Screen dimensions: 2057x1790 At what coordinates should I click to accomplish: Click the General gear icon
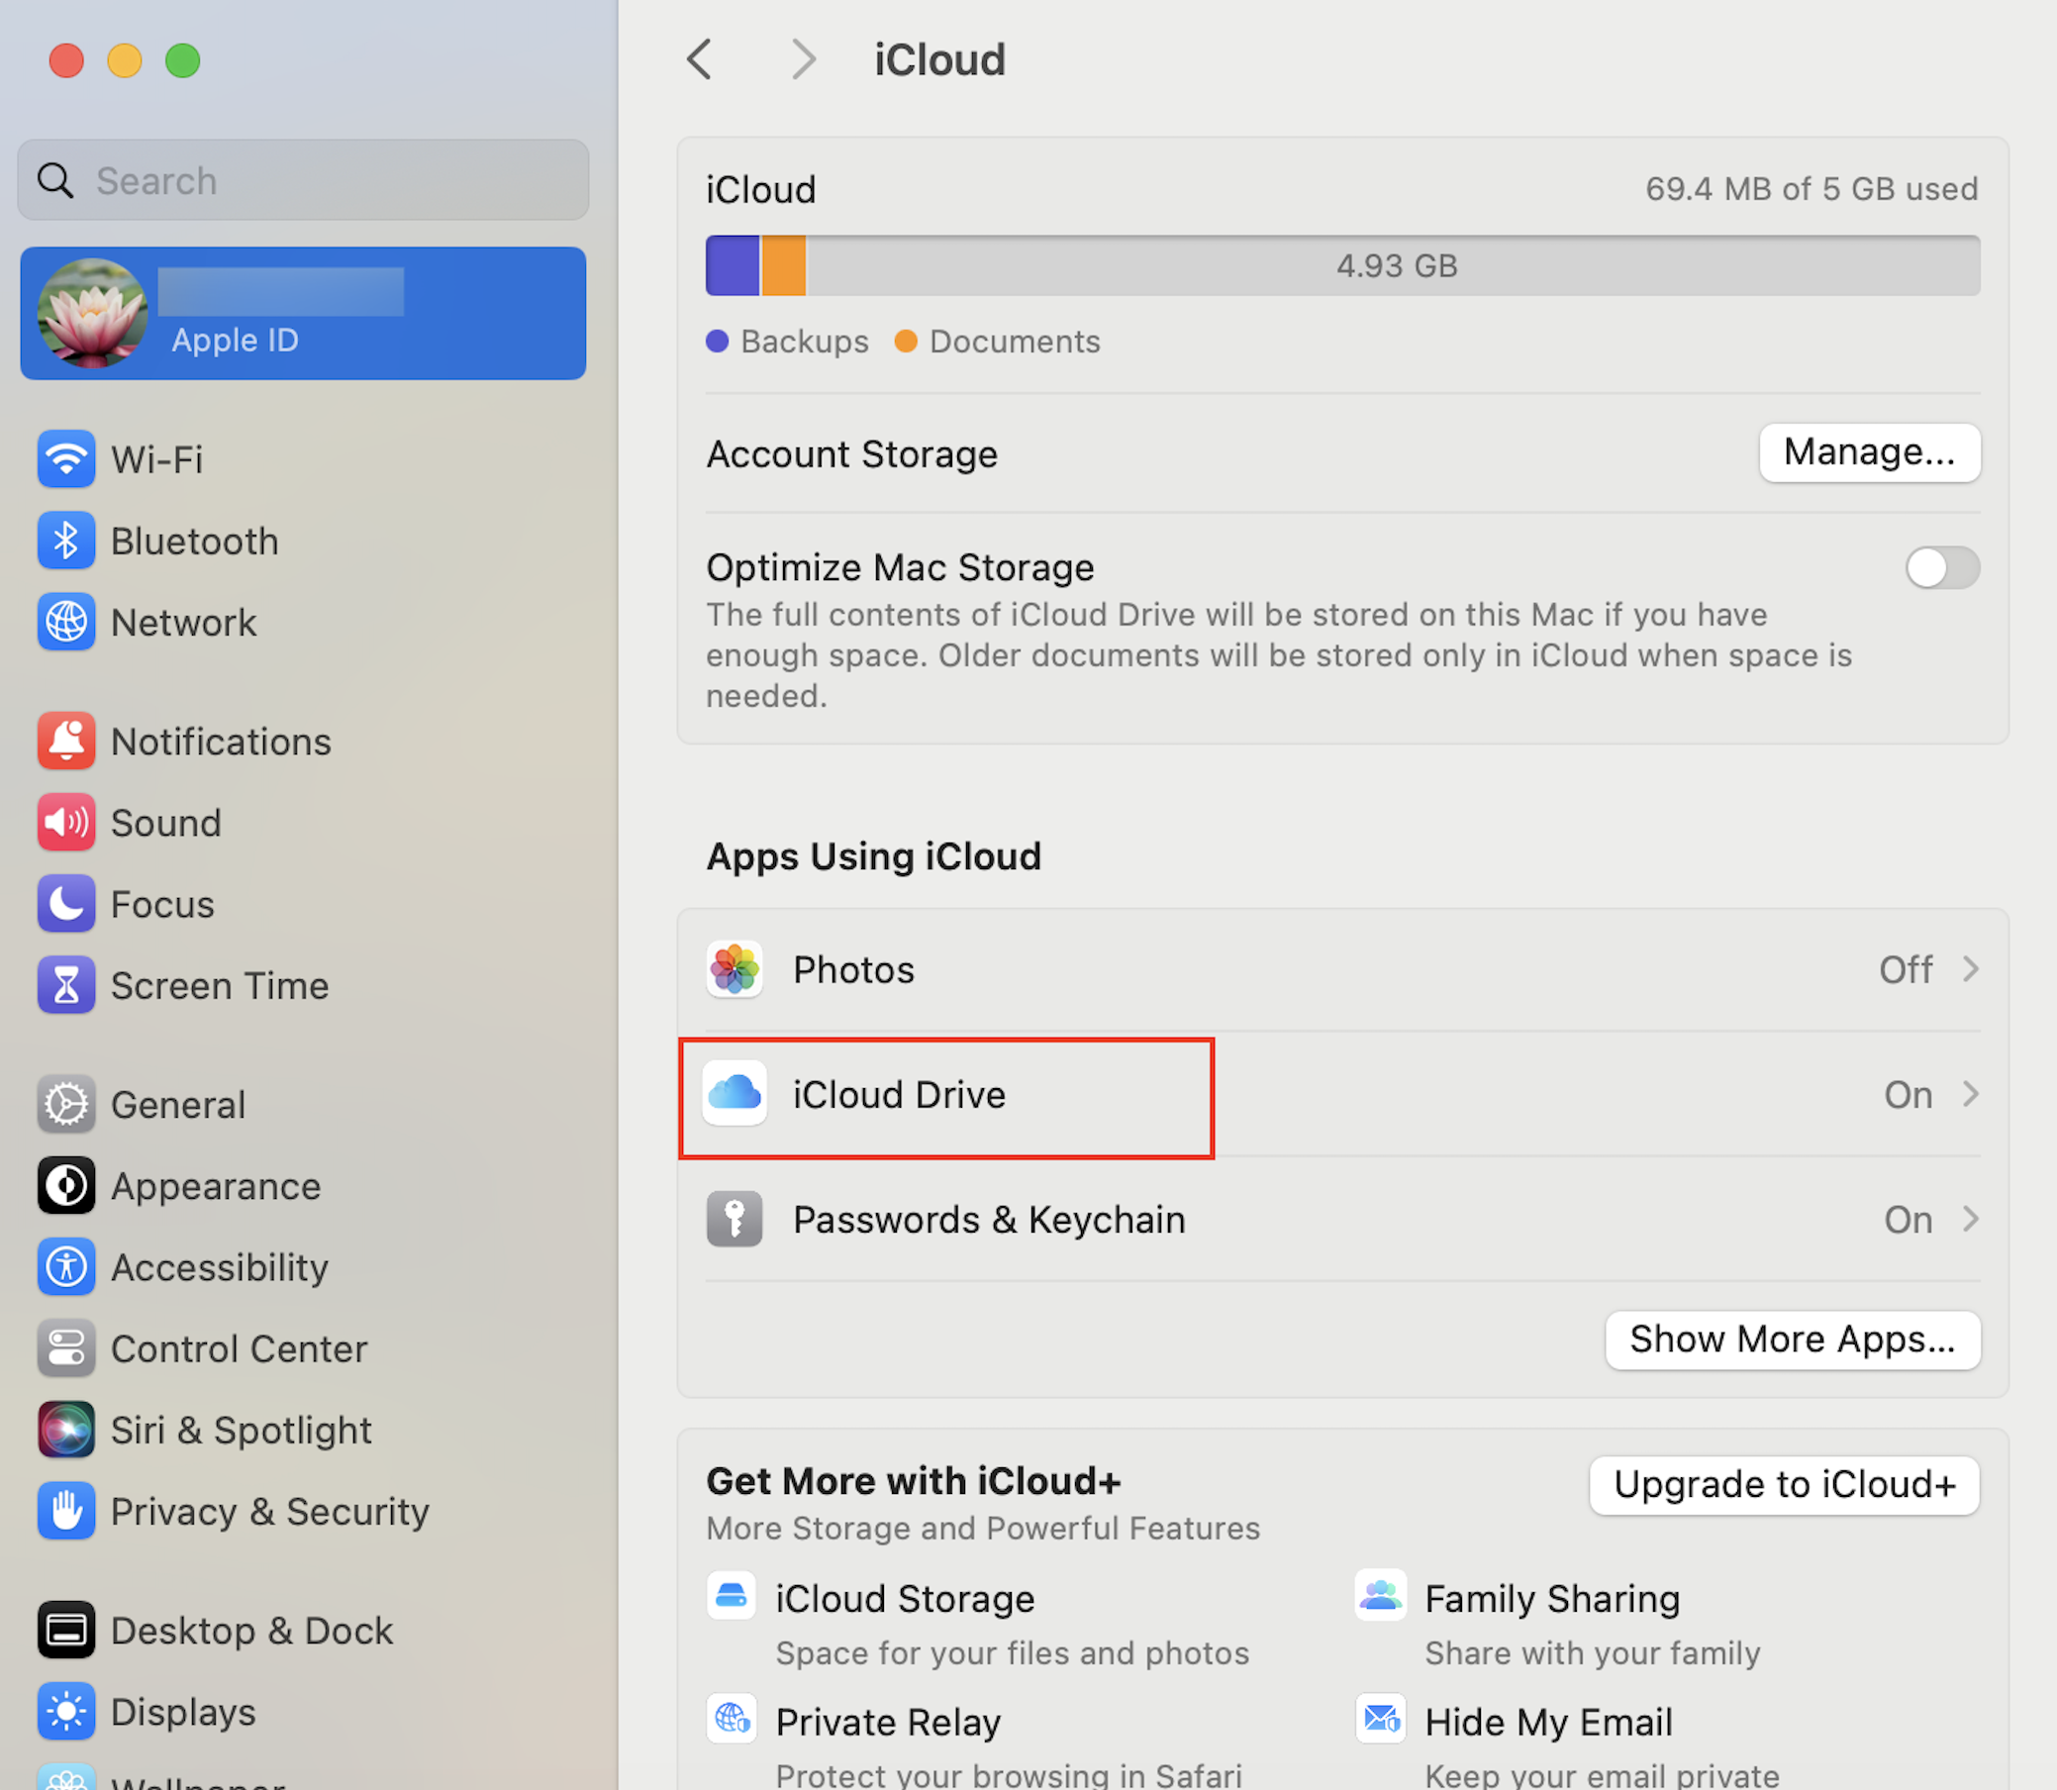point(66,1104)
